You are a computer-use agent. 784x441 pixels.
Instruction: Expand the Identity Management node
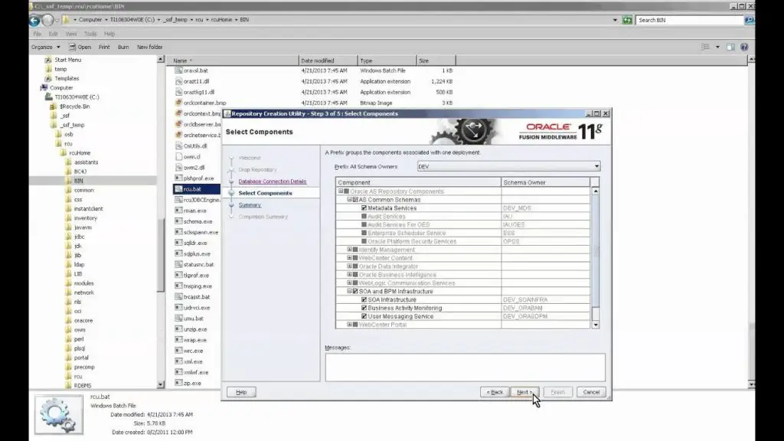click(x=349, y=250)
